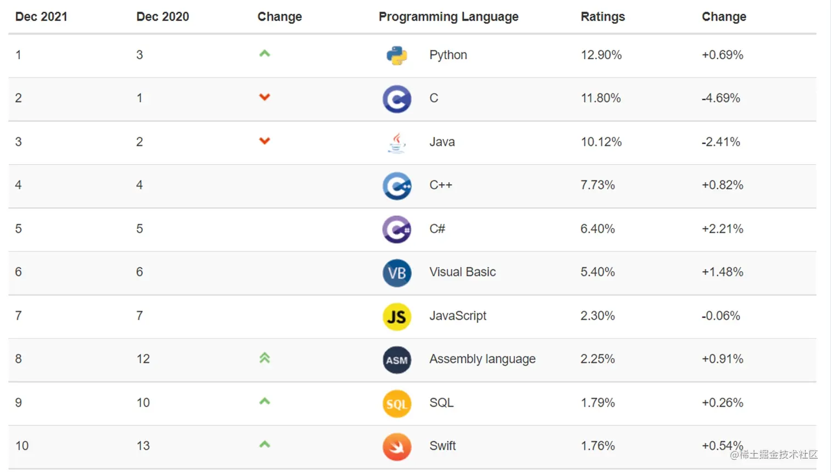Click the C++ logo icon
This screenshot has width=831, height=473.
(x=396, y=186)
